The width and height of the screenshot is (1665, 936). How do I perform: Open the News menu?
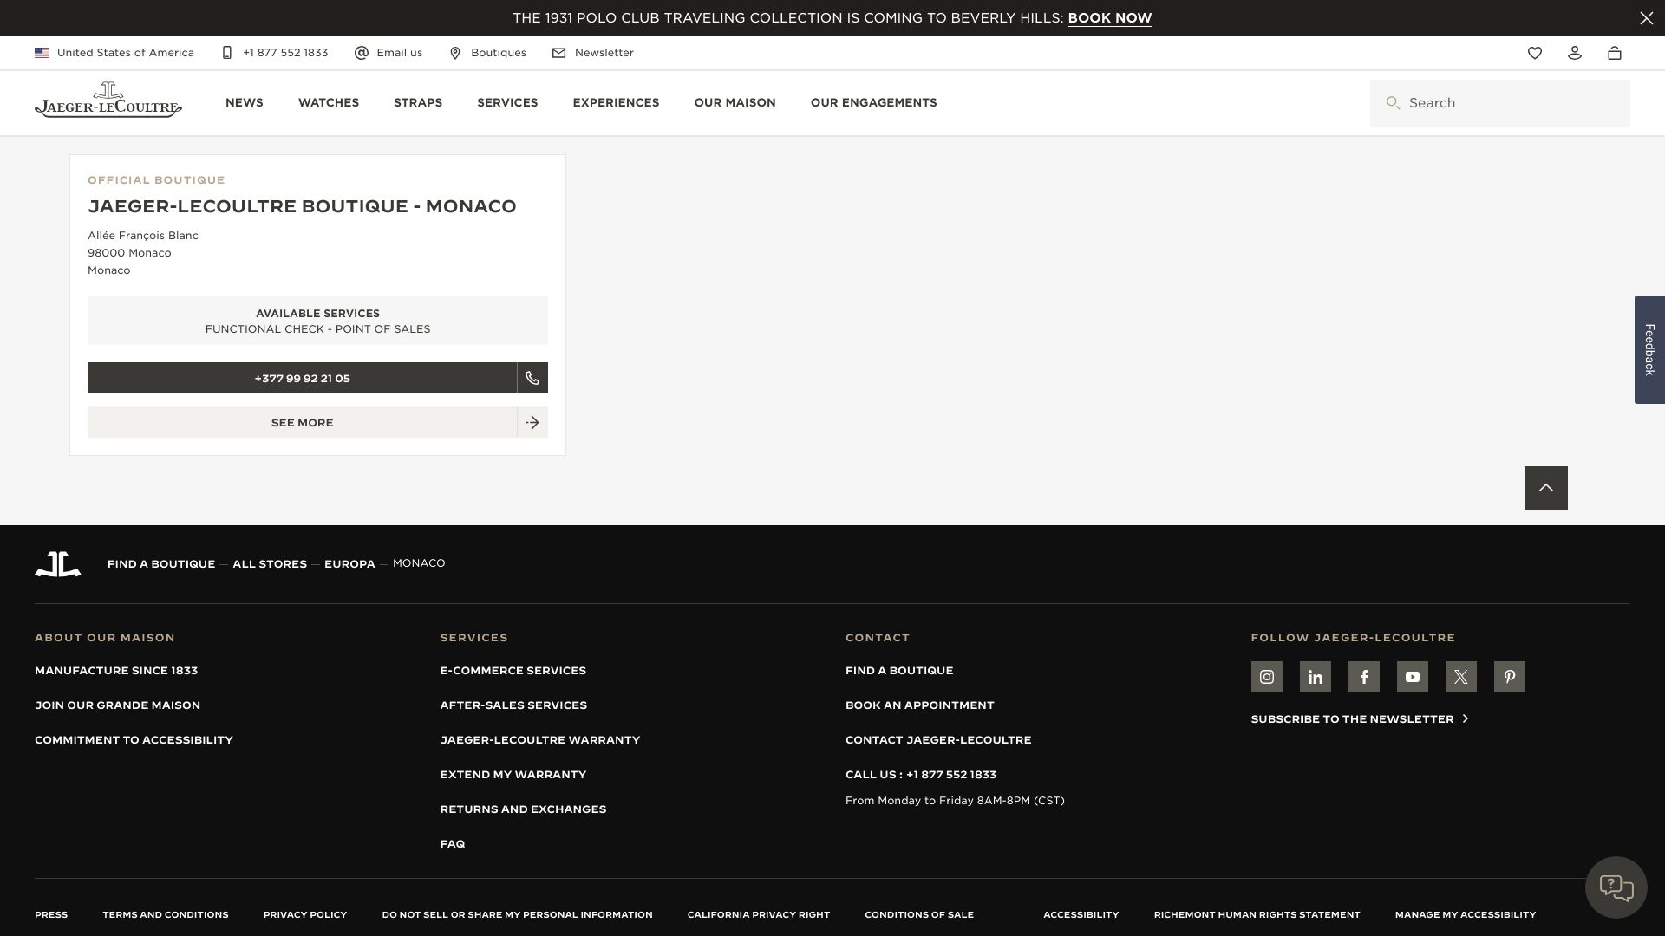(x=245, y=102)
